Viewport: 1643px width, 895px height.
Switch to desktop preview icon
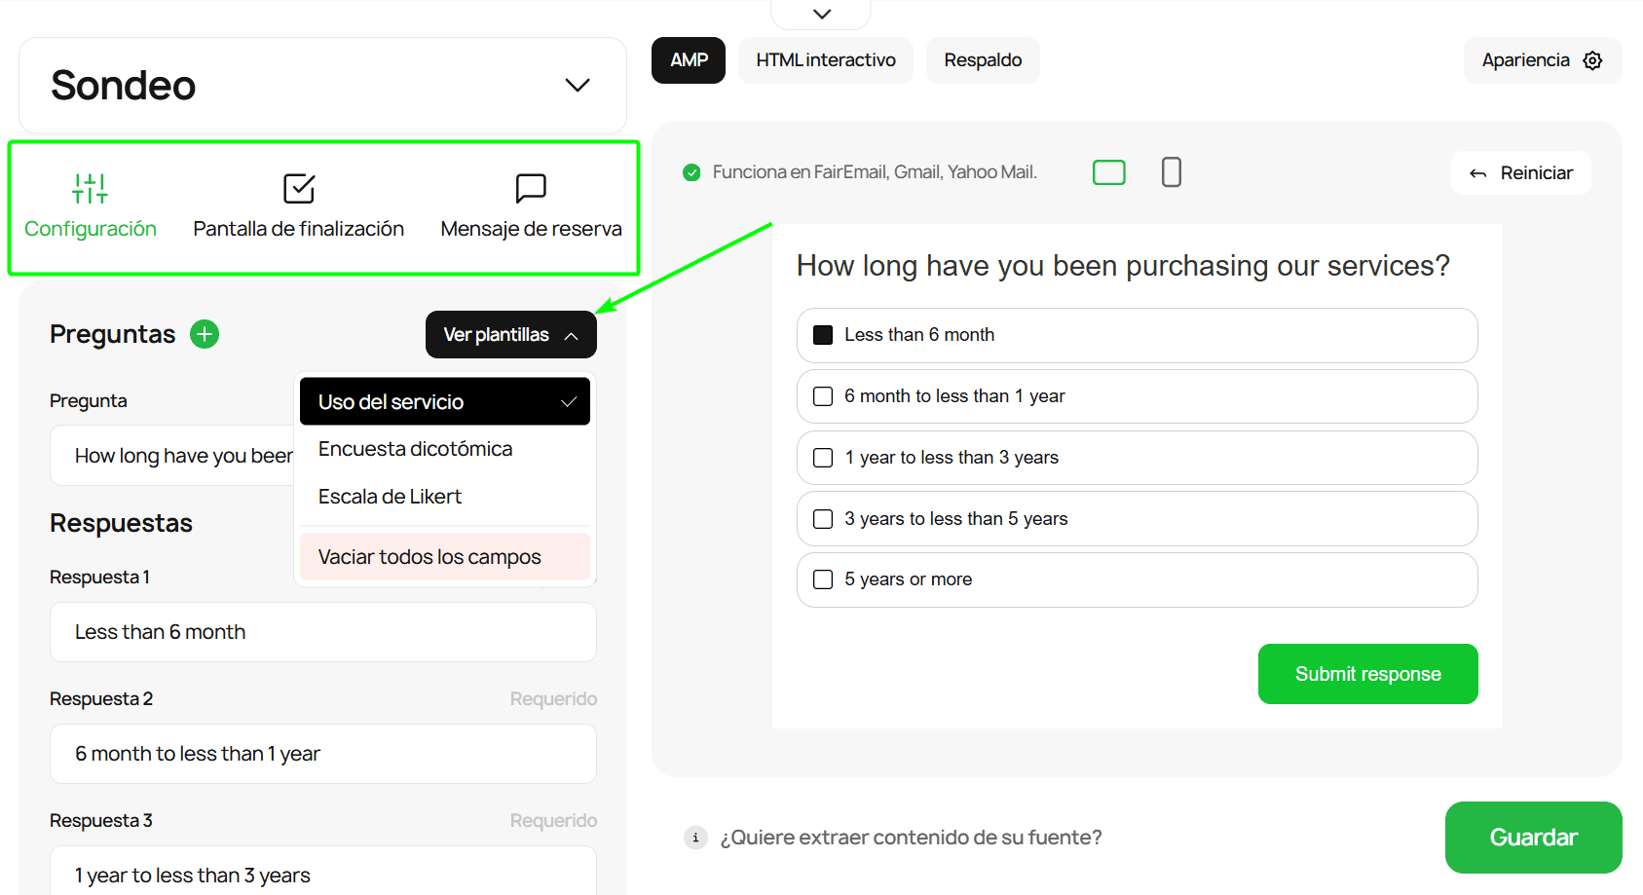click(x=1108, y=172)
